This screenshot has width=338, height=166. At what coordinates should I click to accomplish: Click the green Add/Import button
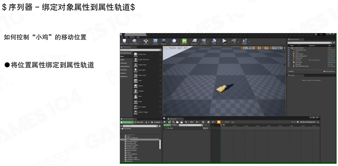[x=126, y=122]
